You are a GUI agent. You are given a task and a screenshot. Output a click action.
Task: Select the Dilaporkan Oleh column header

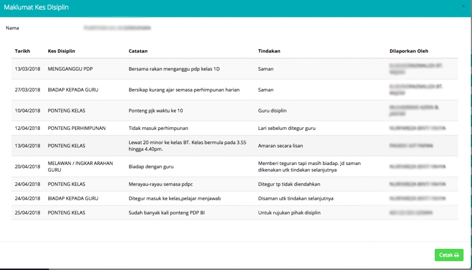tap(409, 51)
